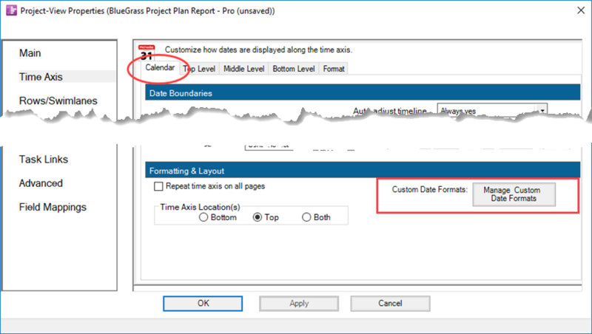Open the Main settings page
The width and height of the screenshot is (592, 334).
30,53
